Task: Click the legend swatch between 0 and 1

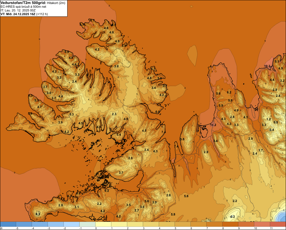Action: click(x=104, y=224)
